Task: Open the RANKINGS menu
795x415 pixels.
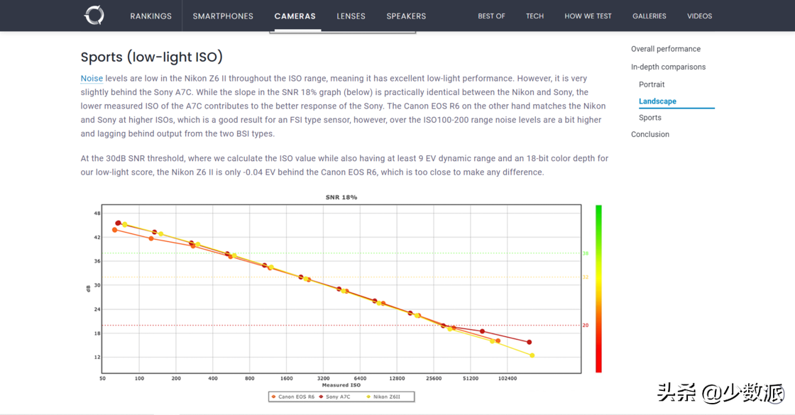Action: 150,16
